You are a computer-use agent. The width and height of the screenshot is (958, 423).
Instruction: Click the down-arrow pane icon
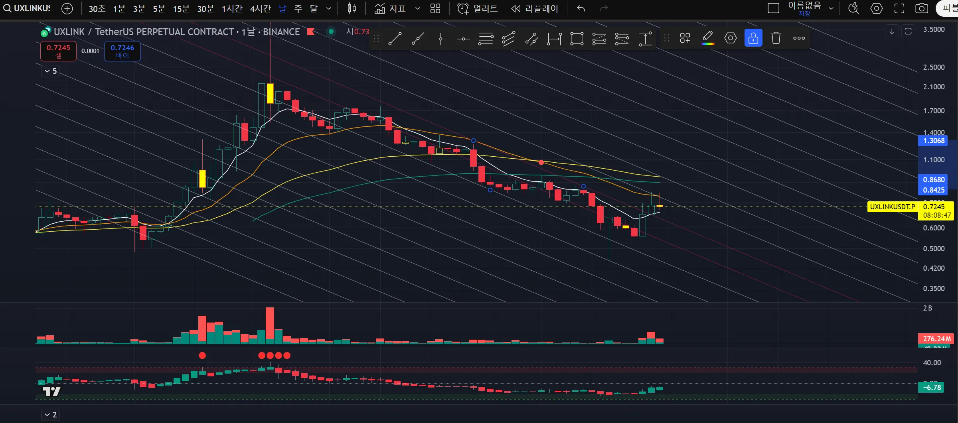892,31
